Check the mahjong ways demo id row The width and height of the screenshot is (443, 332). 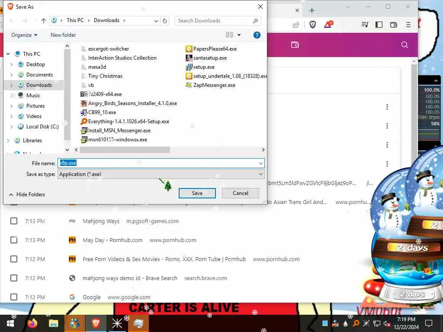14,278
